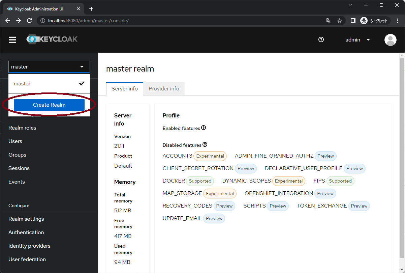
Task: Click the free memory value 417 MB
Action: pos(123,236)
